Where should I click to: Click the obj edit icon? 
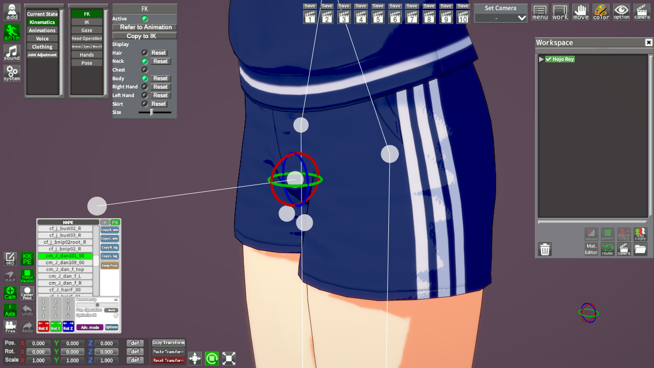10,259
